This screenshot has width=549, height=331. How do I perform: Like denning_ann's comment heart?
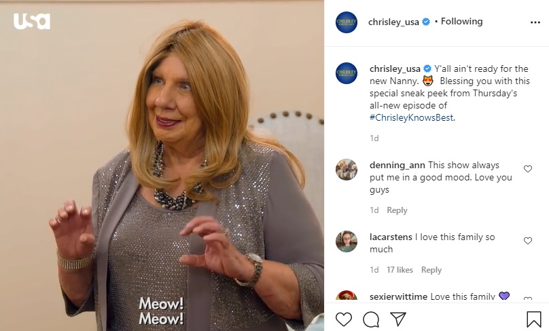pos(528,169)
